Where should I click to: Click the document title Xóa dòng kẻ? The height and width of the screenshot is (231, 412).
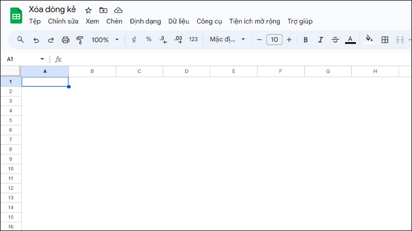(x=53, y=10)
